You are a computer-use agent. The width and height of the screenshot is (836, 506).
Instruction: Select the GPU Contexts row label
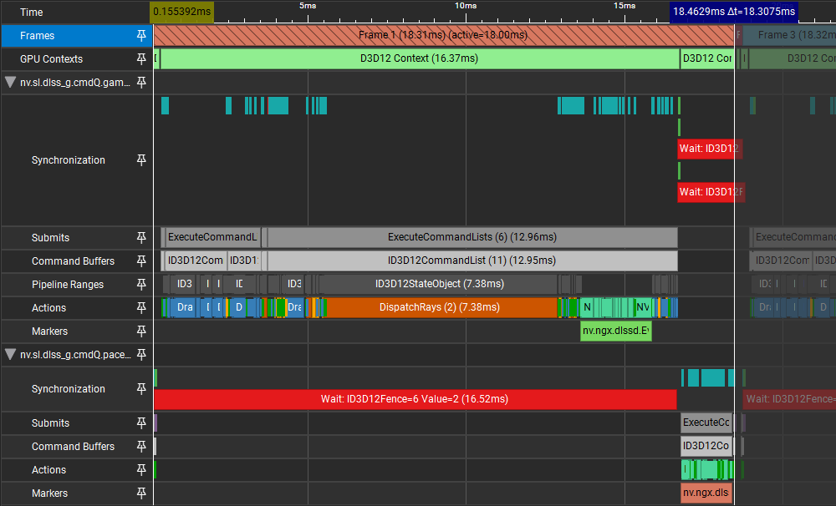click(51, 59)
